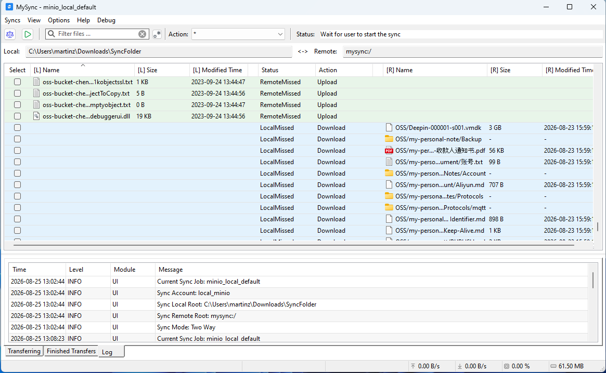Click the file icon of Keep-Alive.md
The width and height of the screenshot is (606, 373).
tap(389, 230)
